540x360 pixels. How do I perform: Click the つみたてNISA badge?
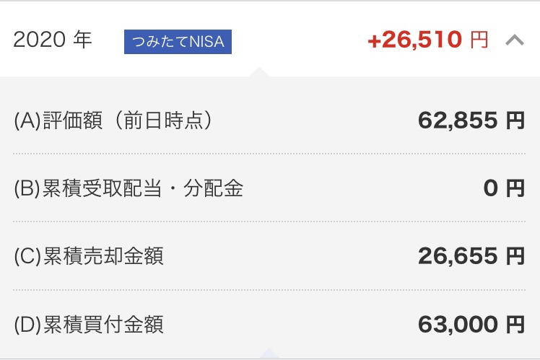coord(178,42)
